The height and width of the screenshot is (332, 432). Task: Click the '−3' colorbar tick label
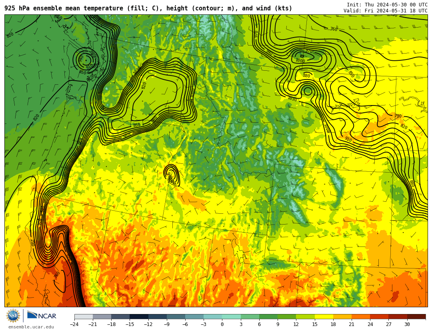tap(204, 324)
